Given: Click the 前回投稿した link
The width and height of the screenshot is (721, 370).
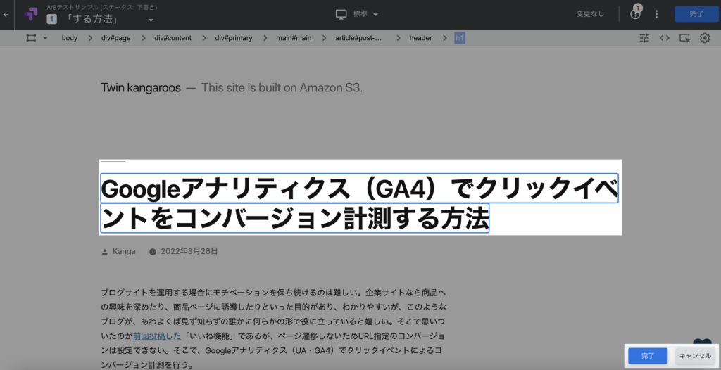Looking at the screenshot, I should (x=157, y=336).
